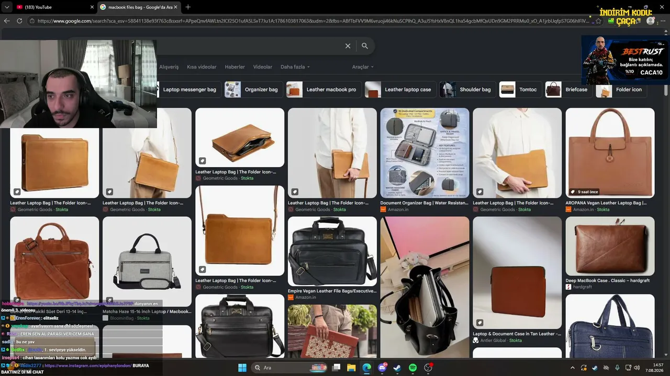Open Steam from the taskbar
This screenshot has width=670, height=376.
397,368
